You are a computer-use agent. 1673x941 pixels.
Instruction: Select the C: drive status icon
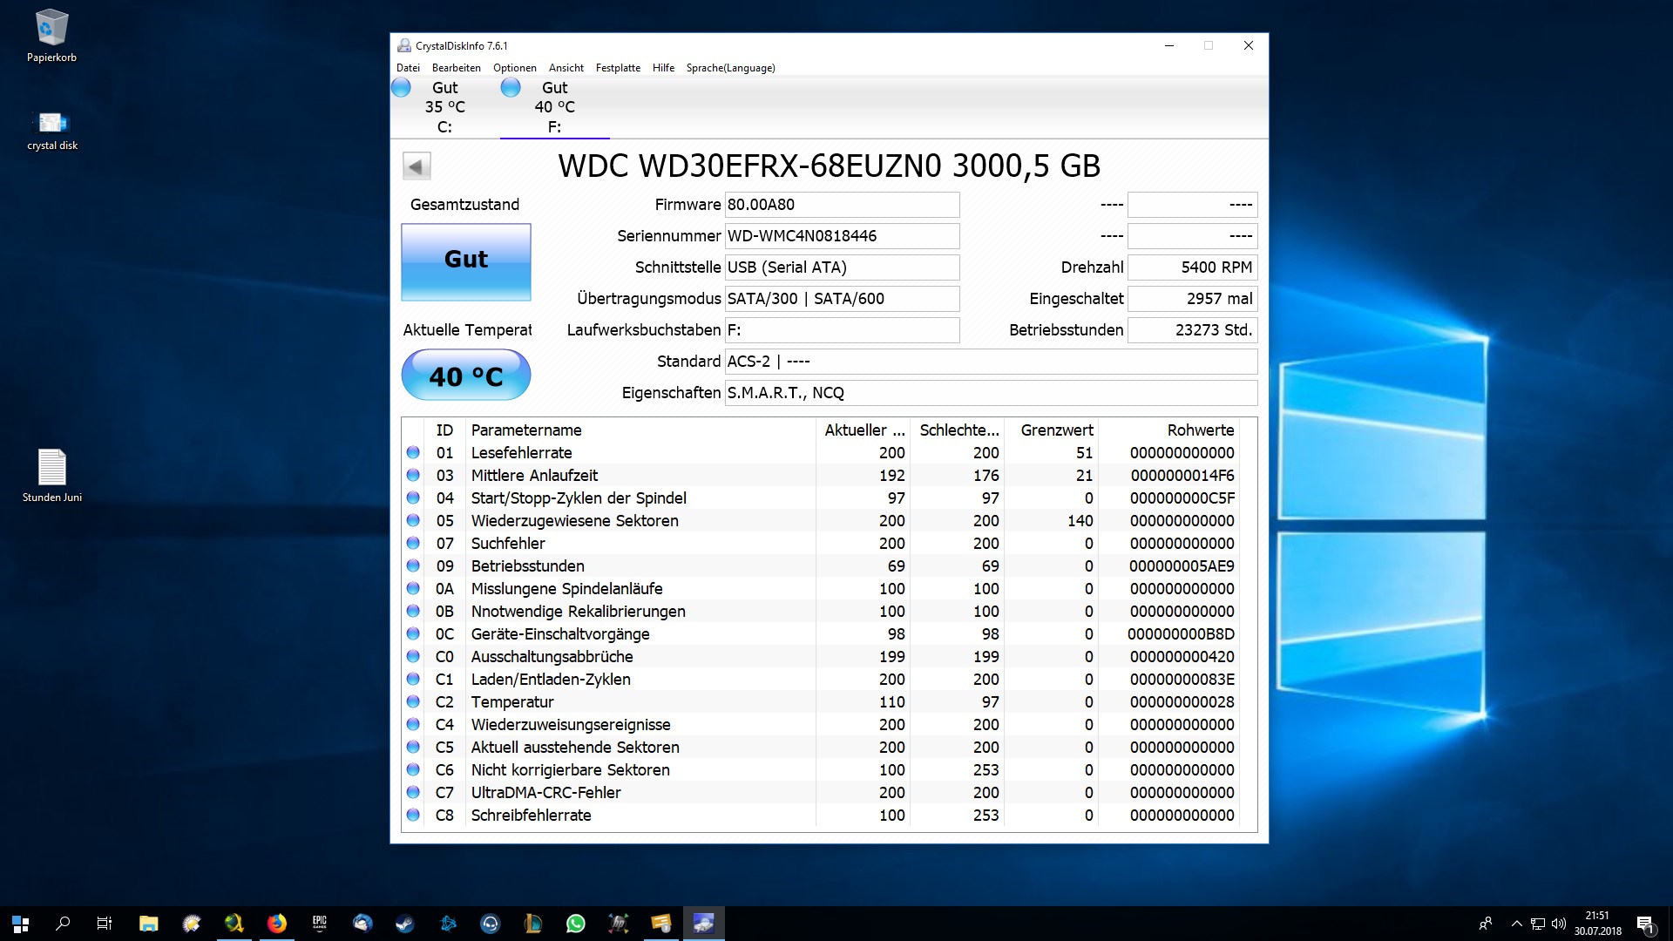[x=401, y=88]
